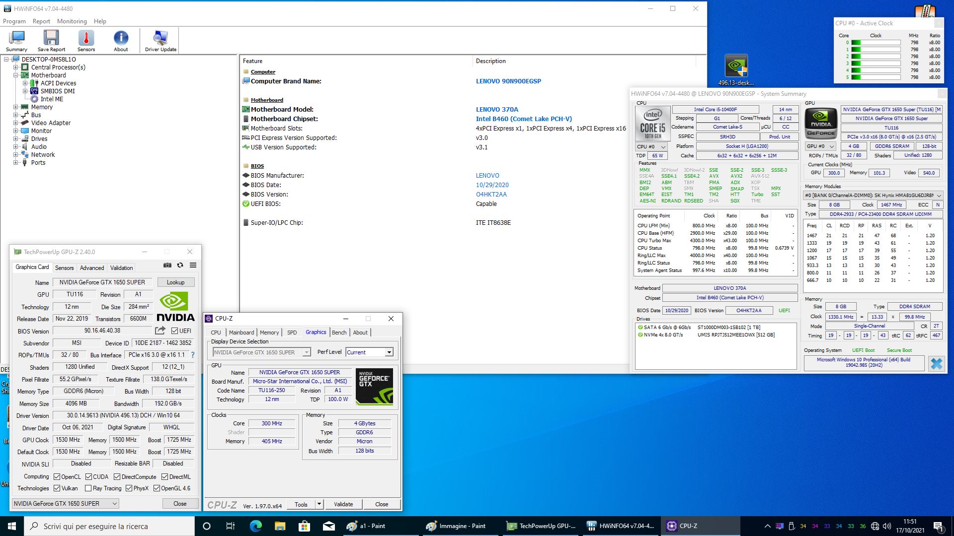
Task: Open Mail app from taskbar
Action: point(328,526)
